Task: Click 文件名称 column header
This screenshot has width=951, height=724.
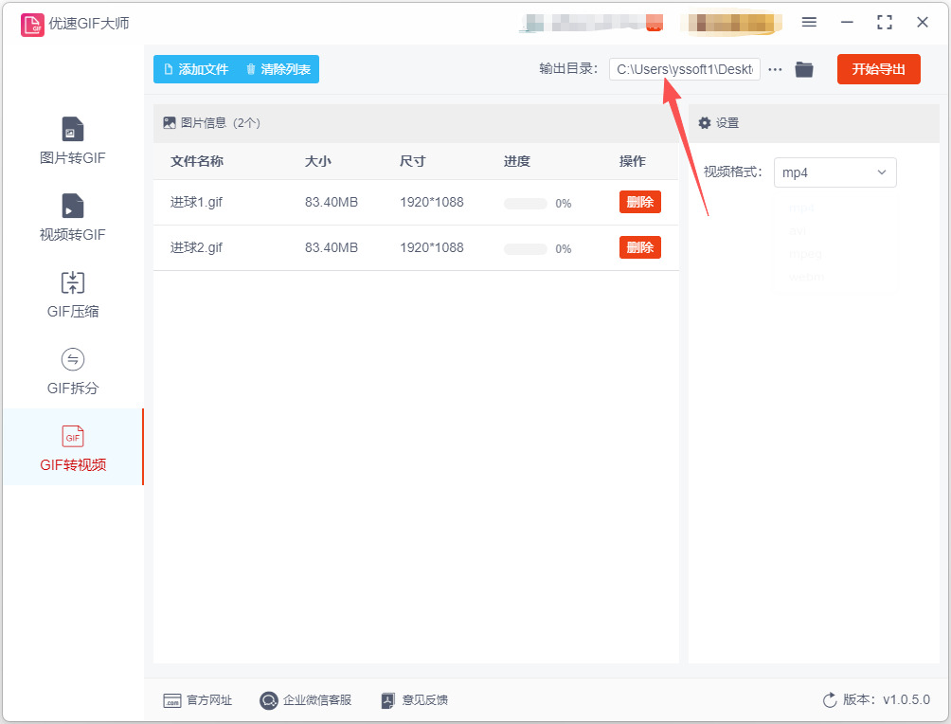Action: [x=196, y=161]
